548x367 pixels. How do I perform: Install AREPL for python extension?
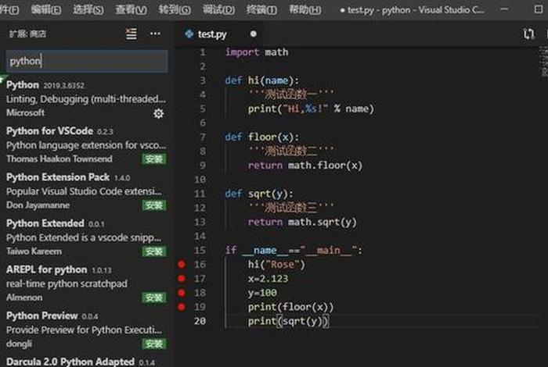(x=153, y=298)
